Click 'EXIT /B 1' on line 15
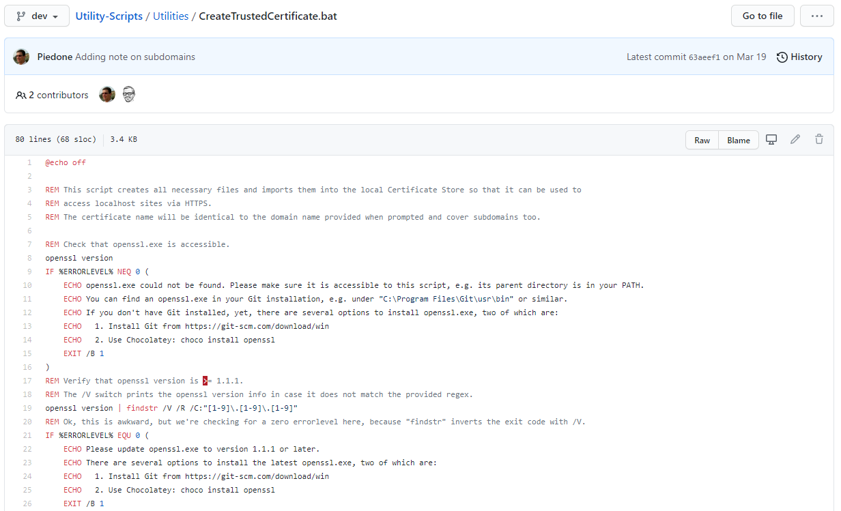This screenshot has width=841, height=511. pyautogui.click(x=84, y=353)
